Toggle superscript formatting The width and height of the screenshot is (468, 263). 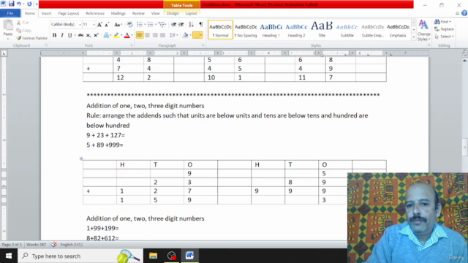click(96, 35)
